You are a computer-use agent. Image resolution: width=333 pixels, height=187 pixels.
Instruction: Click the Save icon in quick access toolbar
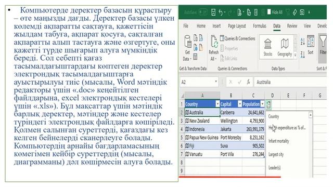213,12
